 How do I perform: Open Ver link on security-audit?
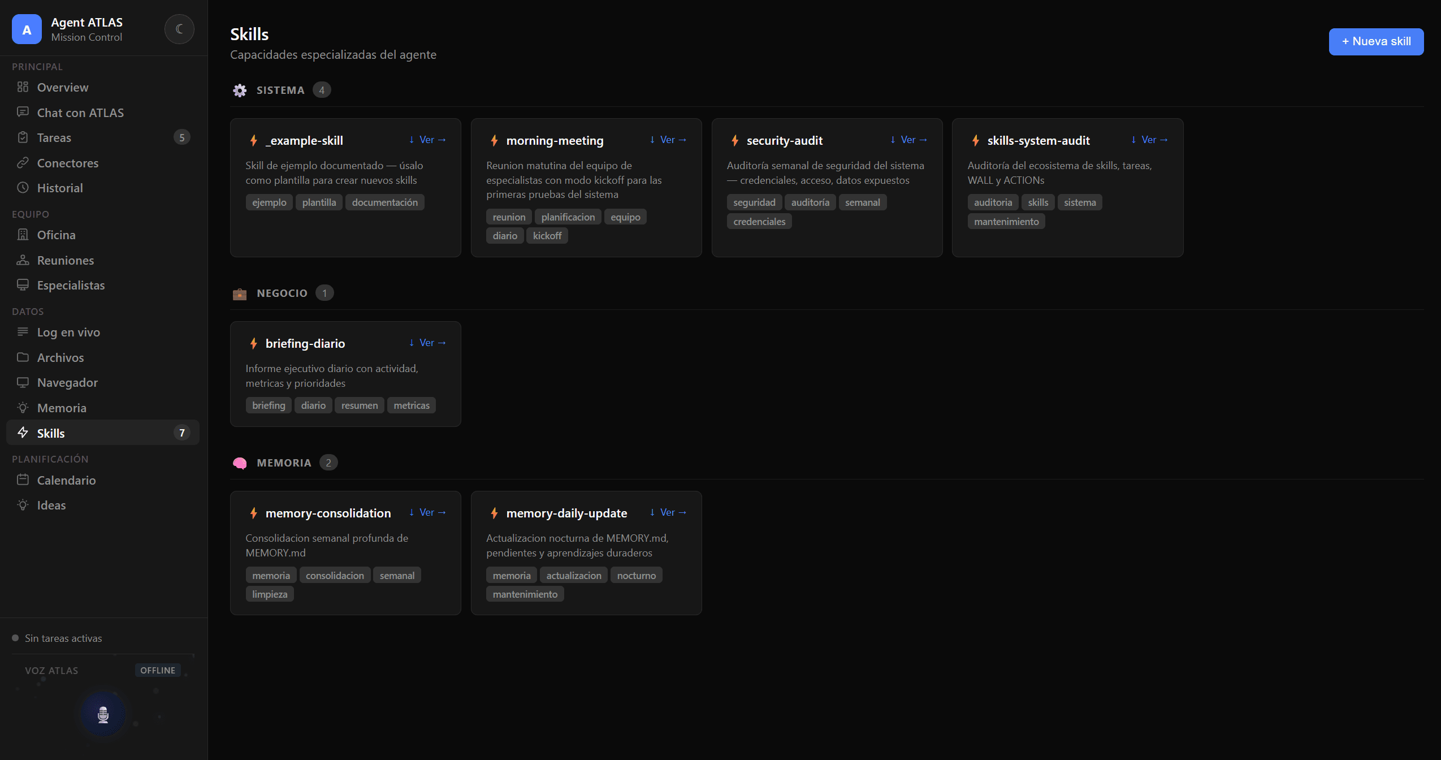coord(914,140)
